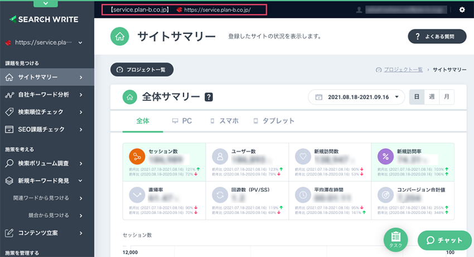Collapse the top green chevron tab

tap(46, 3)
